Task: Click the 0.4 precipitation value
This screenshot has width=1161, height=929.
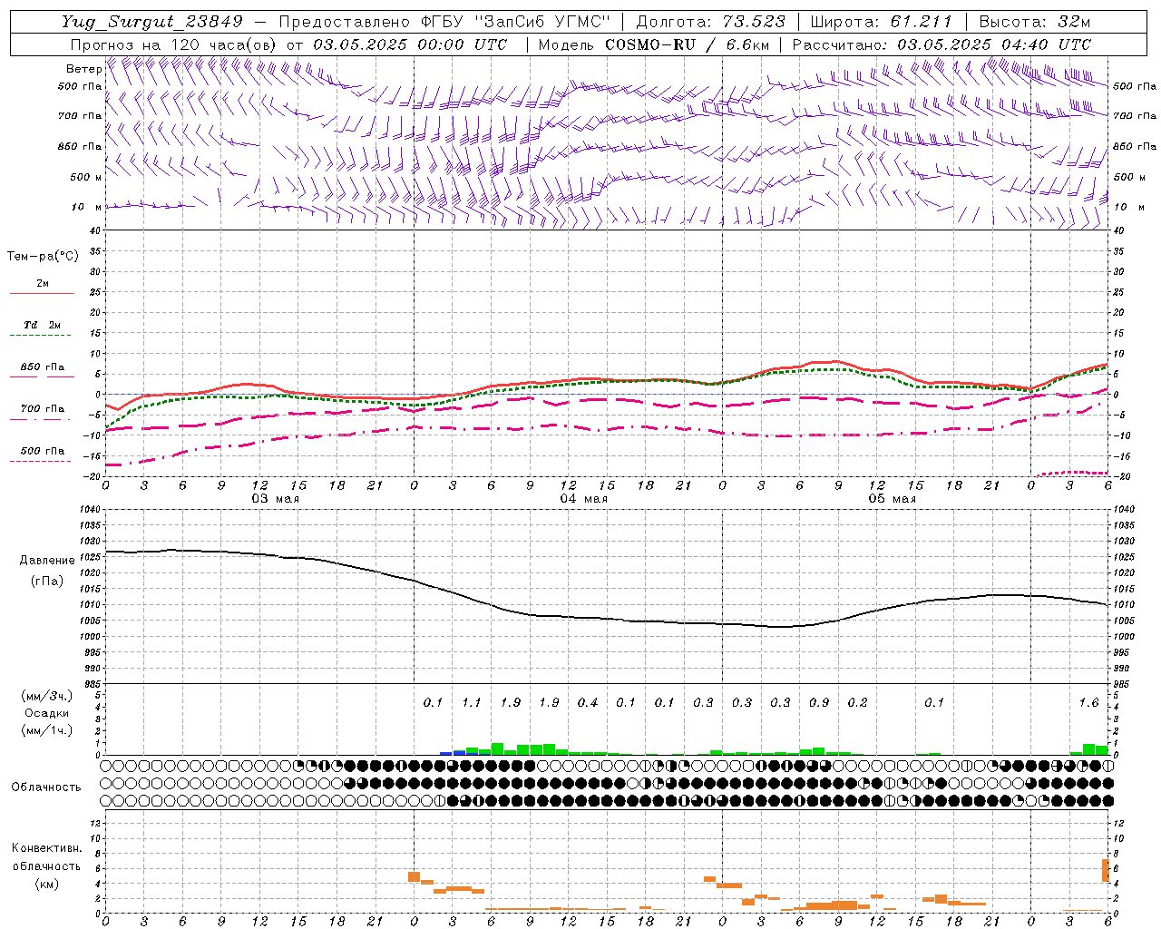Action: coord(587,702)
